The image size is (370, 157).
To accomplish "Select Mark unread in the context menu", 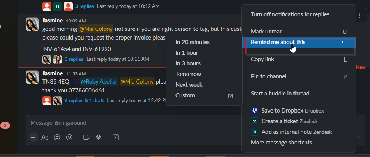I will pos(266,31).
